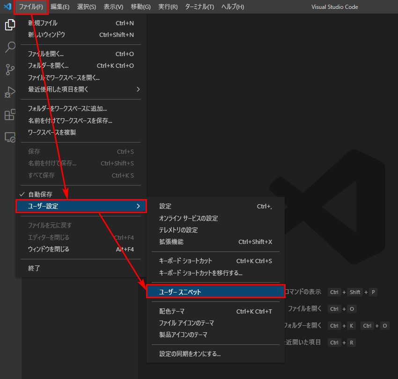Choose ファイルでワークスペースを開く... entry
Screen dimensions: 398x379
point(81,78)
